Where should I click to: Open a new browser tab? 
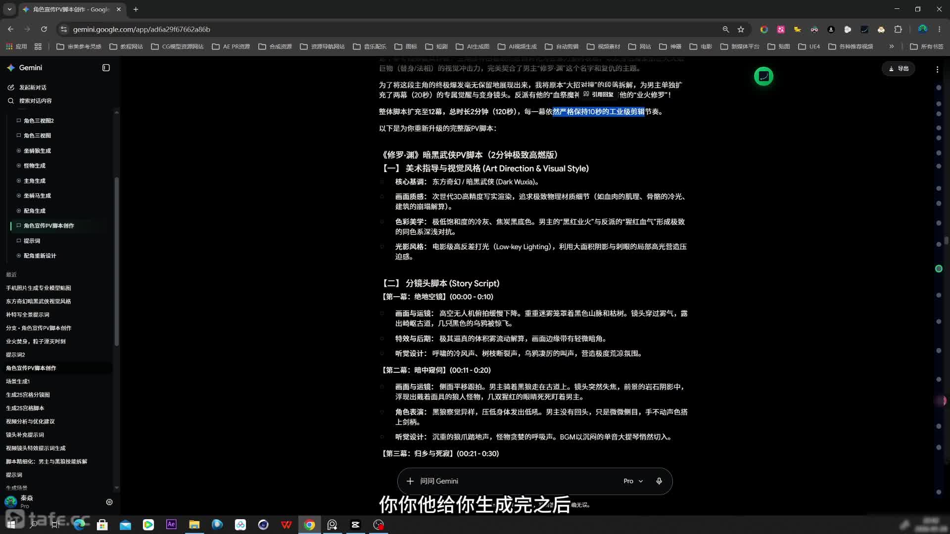coord(136,9)
